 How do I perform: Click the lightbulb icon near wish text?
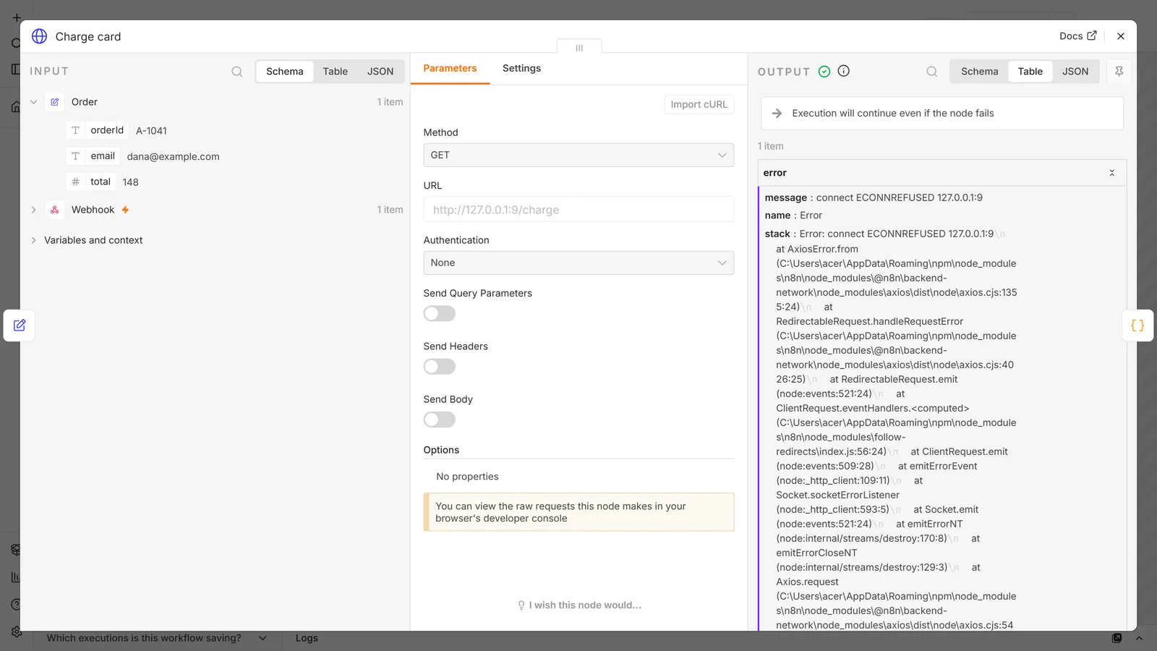click(521, 605)
